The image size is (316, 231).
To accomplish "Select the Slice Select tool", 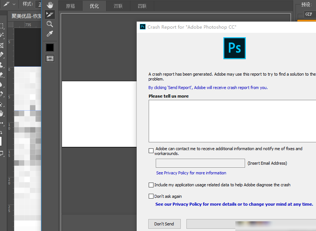I will pos(50,15).
